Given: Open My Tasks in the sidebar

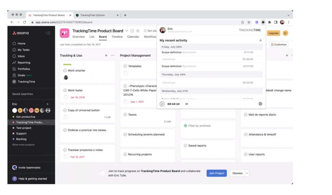Looking at the screenshot, I should [x=23, y=50].
